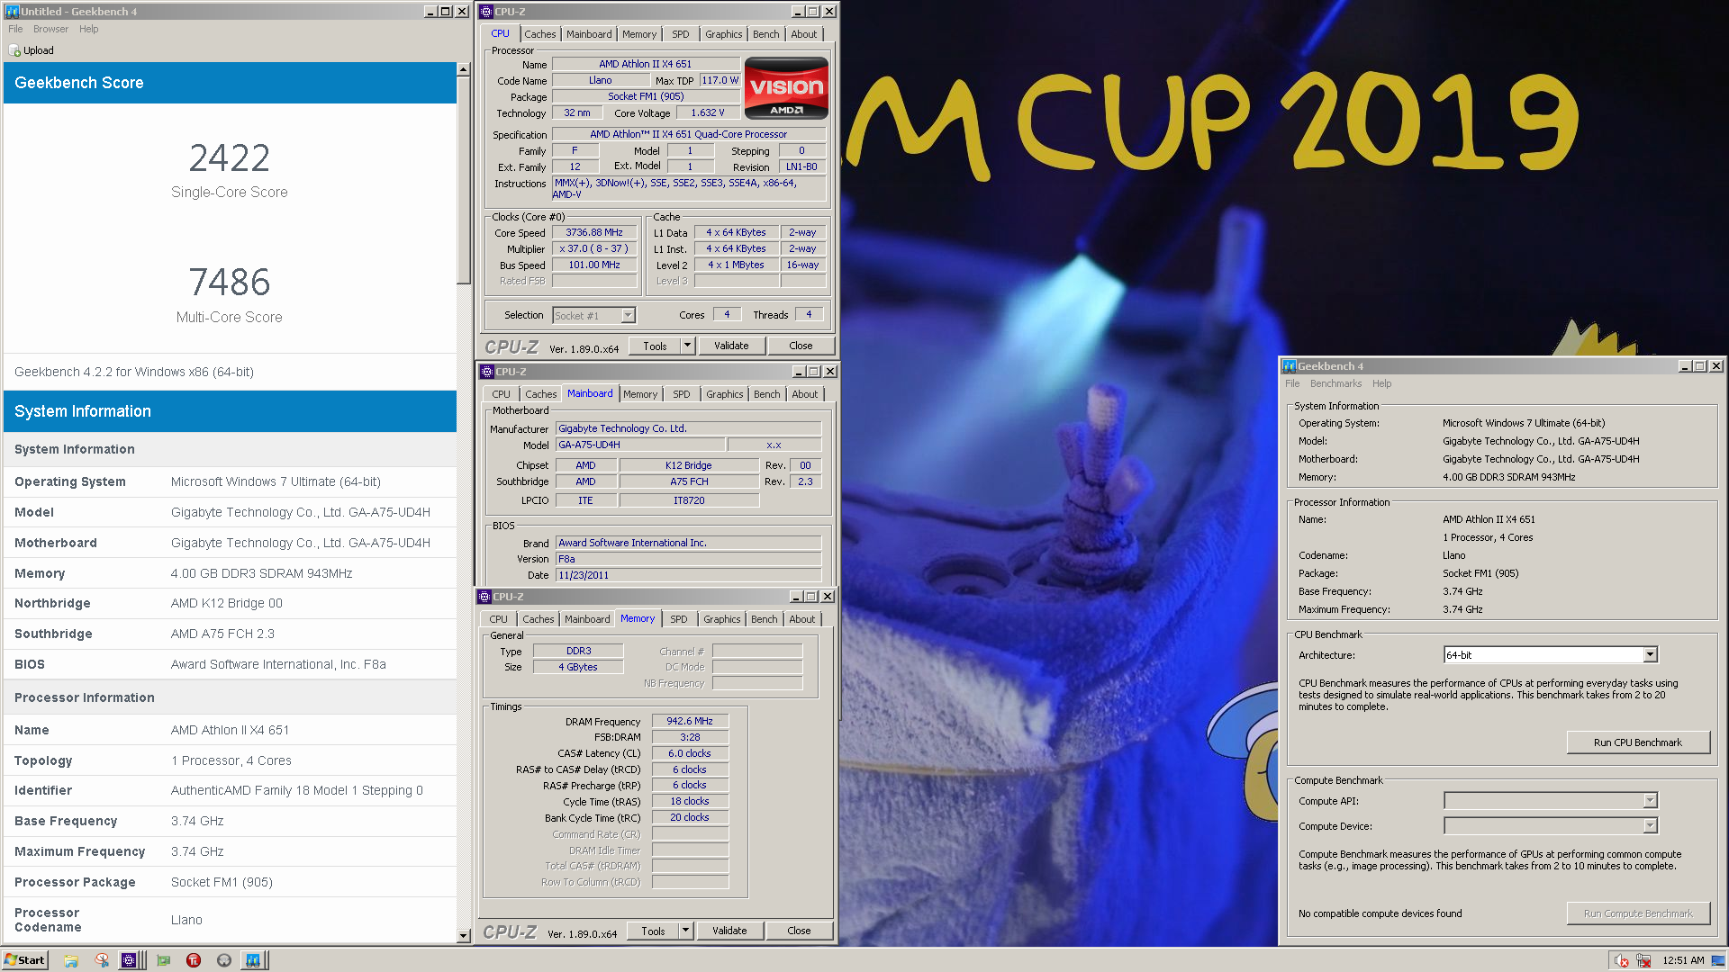Viewport: 1729px width, 972px height.
Task: Open SPD tab in Mainboard CPU-Z window
Action: [682, 394]
